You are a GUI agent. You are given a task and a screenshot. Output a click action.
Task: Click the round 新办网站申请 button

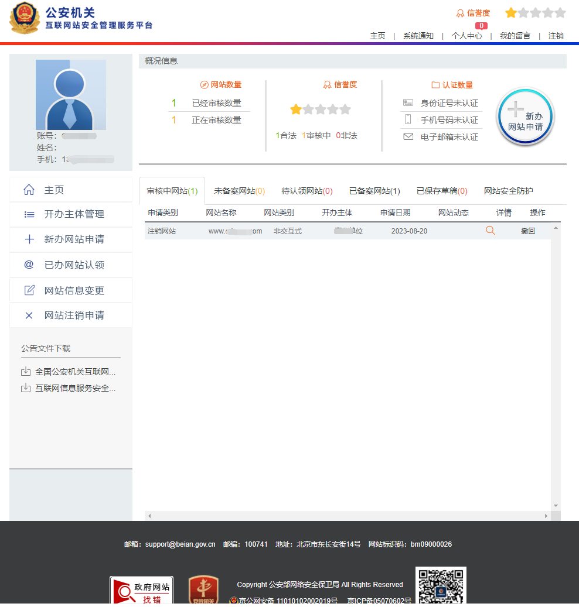[525, 116]
